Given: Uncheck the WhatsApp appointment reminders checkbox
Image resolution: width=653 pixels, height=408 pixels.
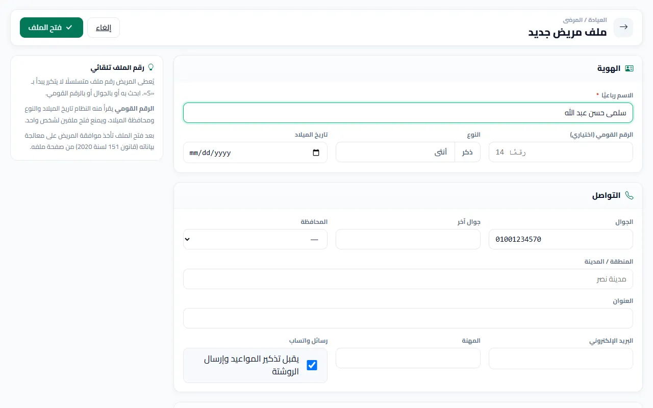Looking at the screenshot, I should [x=312, y=365].
